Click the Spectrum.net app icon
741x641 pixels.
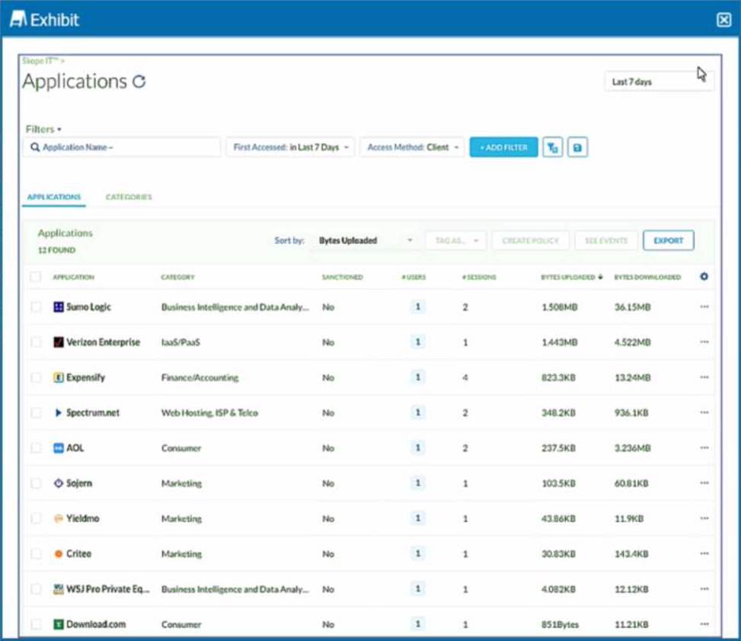click(x=59, y=412)
